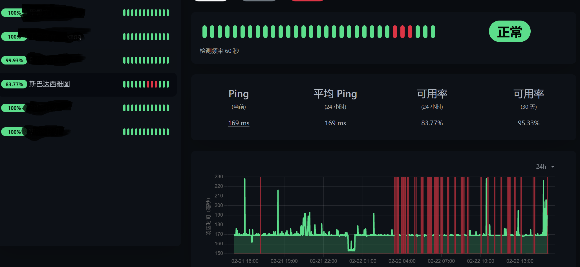Click the 02-22 04:00 x-axis label

402,261
